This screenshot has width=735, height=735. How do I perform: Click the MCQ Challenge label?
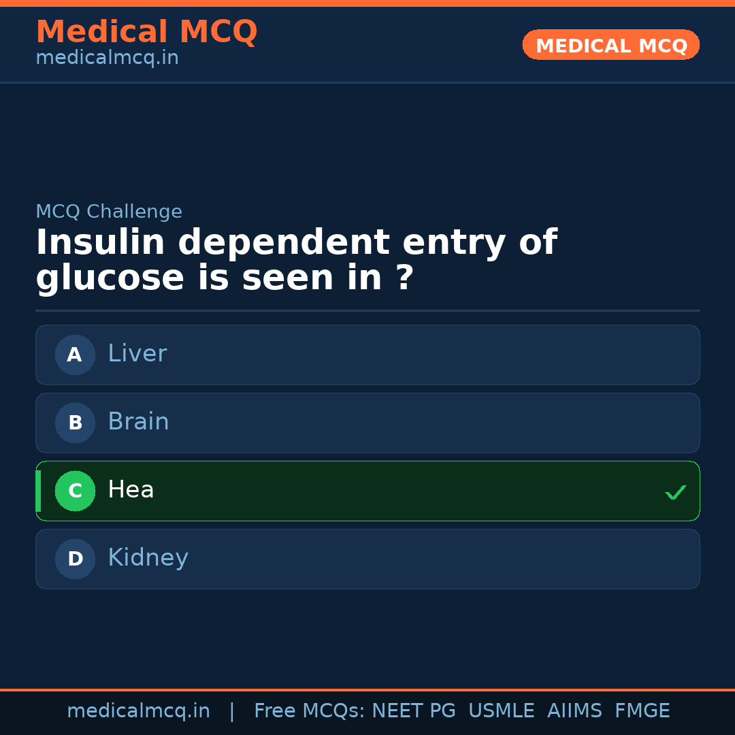click(x=109, y=212)
